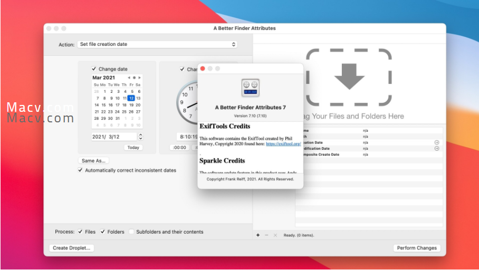The width and height of the screenshot is (479, 270).
Task: Click the Same As... button
Action: 93,161
